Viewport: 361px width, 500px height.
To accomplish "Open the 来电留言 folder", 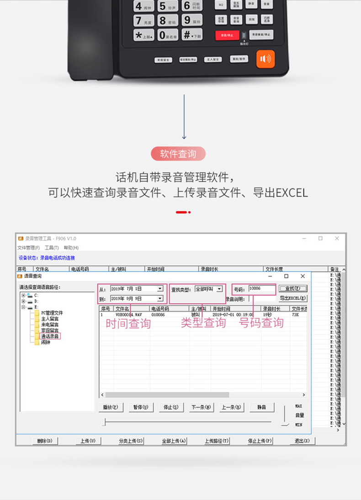I will tap(50, 325).
